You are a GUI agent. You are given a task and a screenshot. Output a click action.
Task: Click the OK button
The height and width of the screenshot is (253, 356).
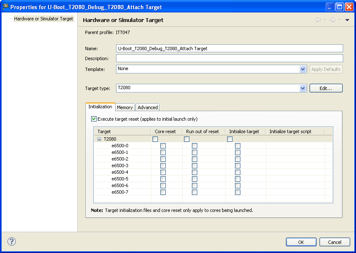pos(301,242)
